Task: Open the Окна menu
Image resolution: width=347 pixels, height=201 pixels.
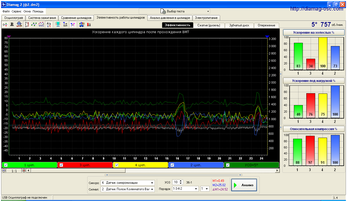Action: coord(27,11)
